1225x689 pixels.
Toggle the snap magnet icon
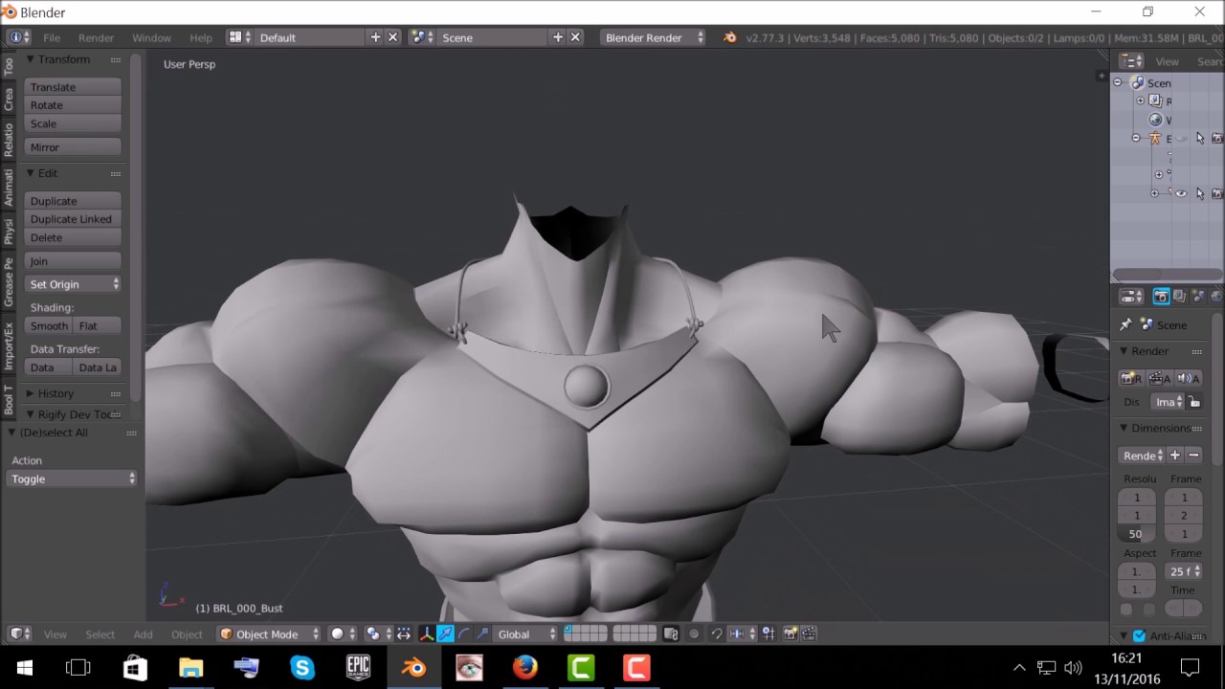717,633
